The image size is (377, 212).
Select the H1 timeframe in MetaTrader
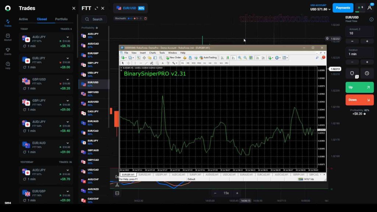(205, 63)
